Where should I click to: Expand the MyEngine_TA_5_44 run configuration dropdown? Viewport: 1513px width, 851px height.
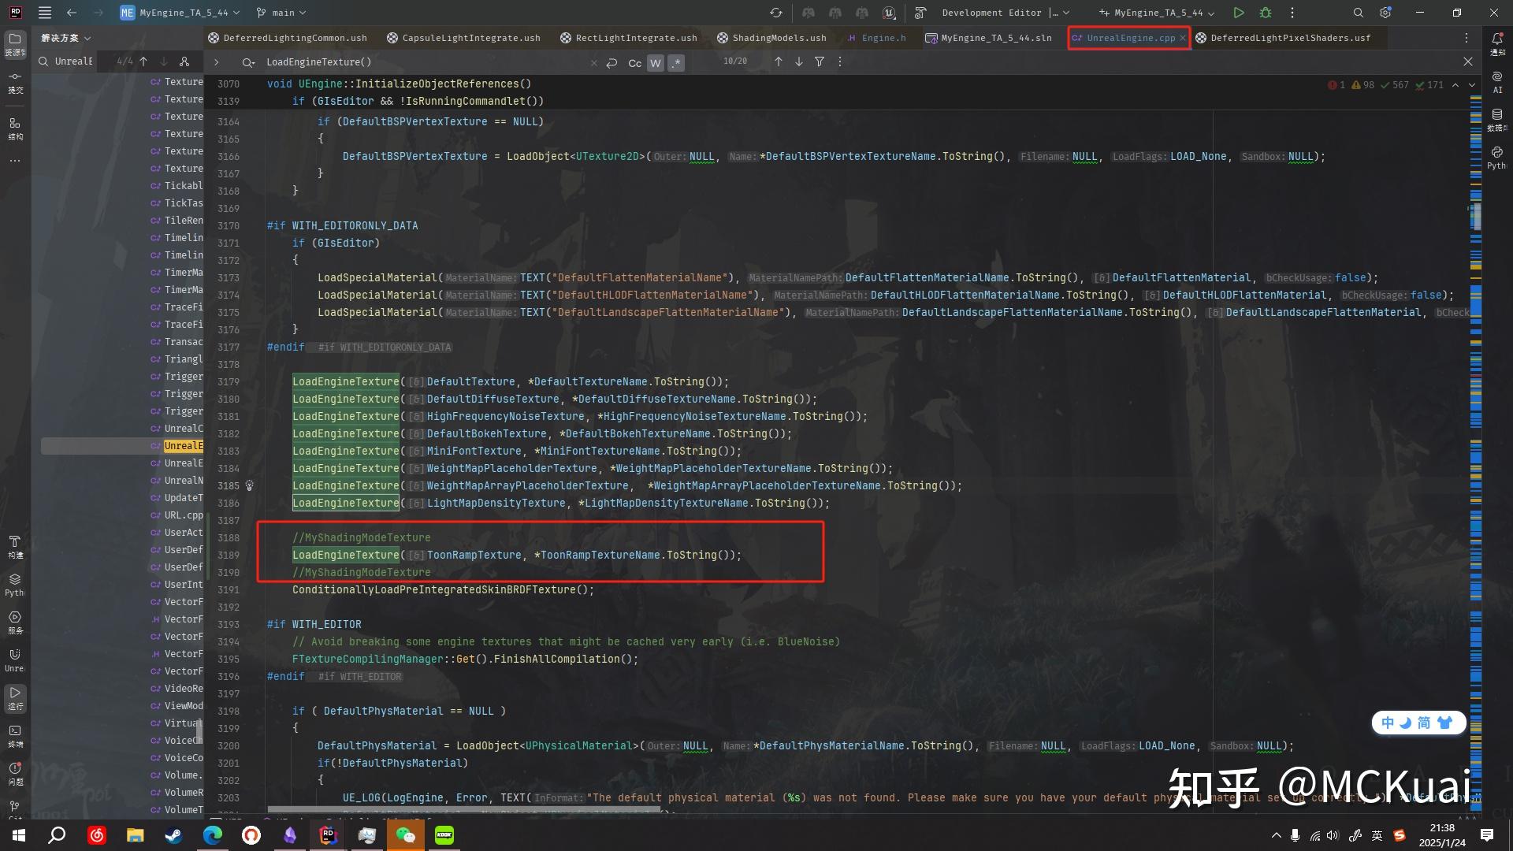1158,13
